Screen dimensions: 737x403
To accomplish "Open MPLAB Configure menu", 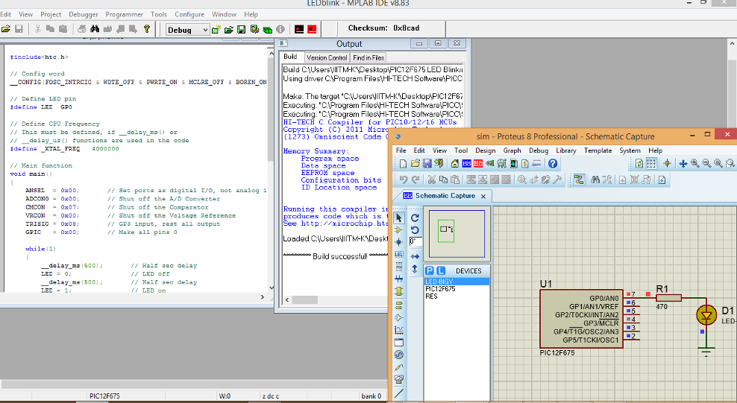I will coord(189,15).
